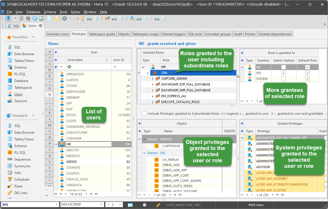Click the edit pencil icon in the status bar
This screenshot has width=328, height=209.
158,205
